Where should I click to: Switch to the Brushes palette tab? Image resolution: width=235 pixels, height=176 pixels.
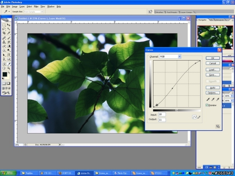pyautogui.click(x=159, y=12)
